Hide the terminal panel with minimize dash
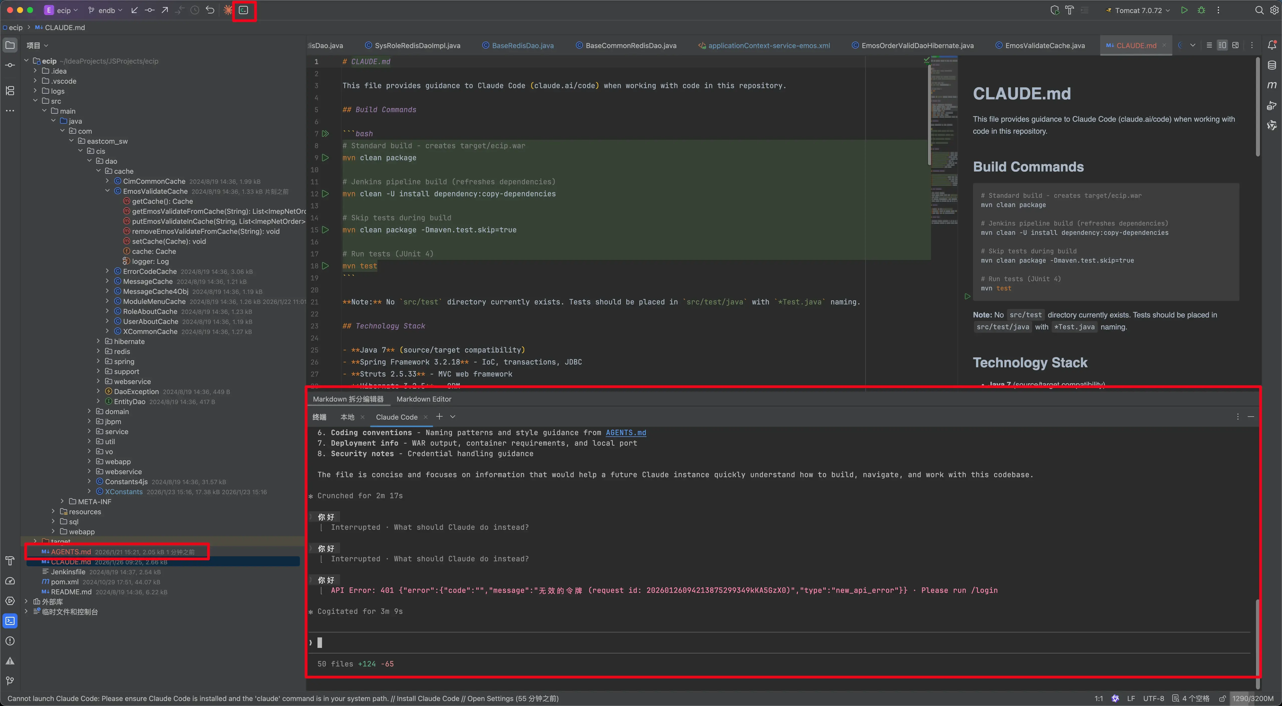The height and width of the screenshot is (706, 1282). [x=1251, y=416]
